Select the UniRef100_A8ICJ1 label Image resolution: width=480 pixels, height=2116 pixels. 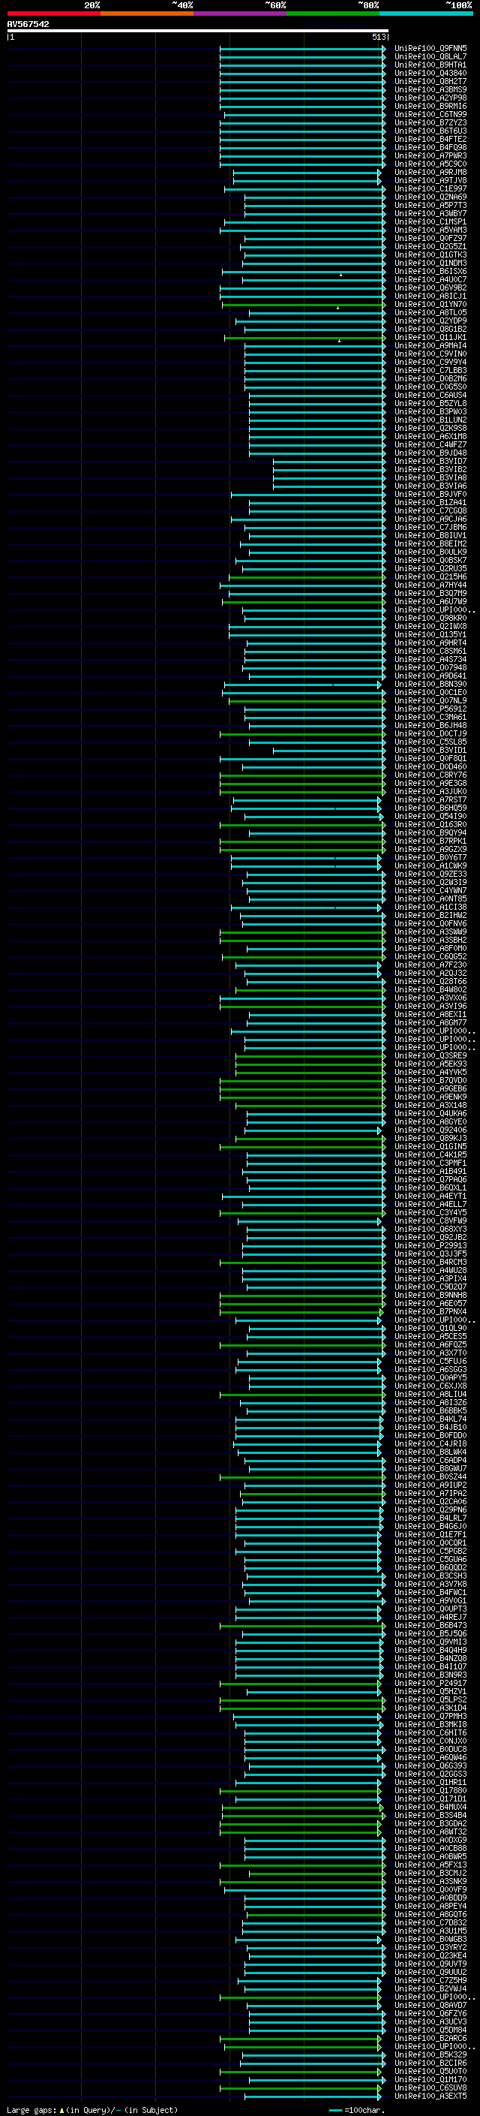[x=430, y=296]
